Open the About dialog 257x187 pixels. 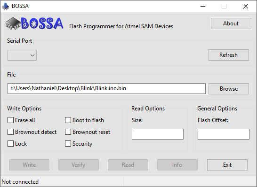231,23
